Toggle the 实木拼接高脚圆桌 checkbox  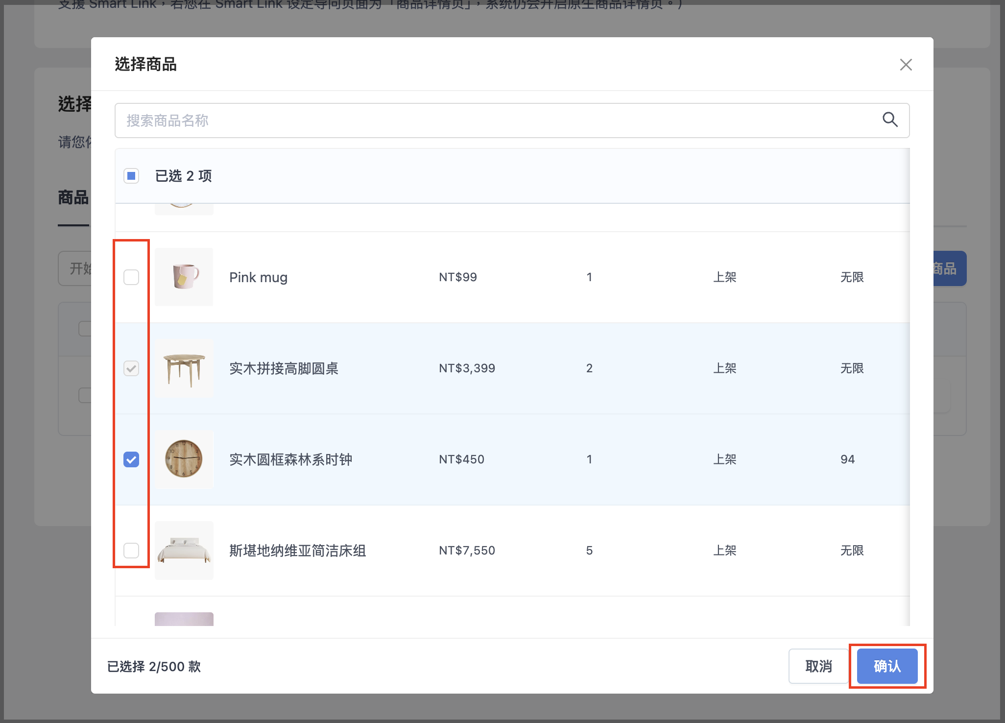[131, 368]
